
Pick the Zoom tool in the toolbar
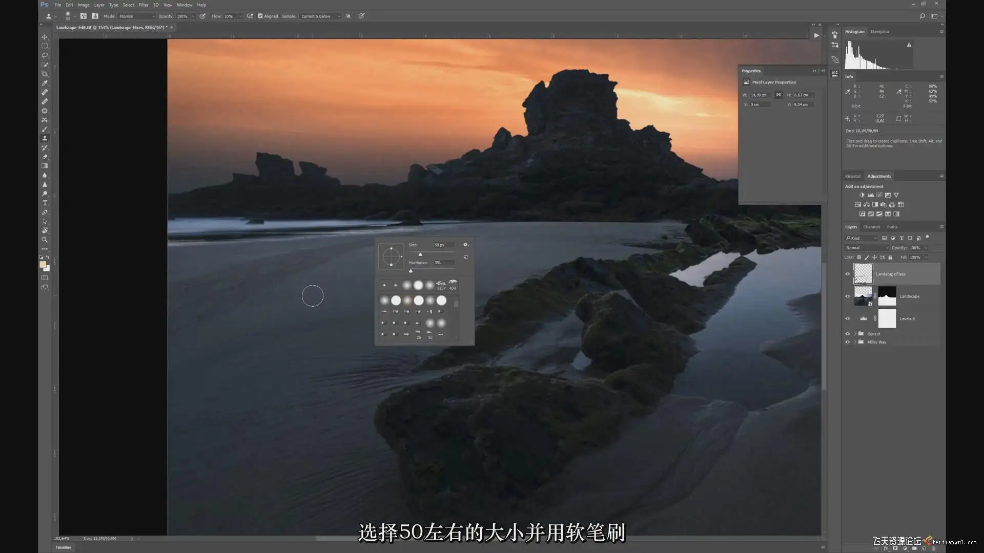(45, 240)
